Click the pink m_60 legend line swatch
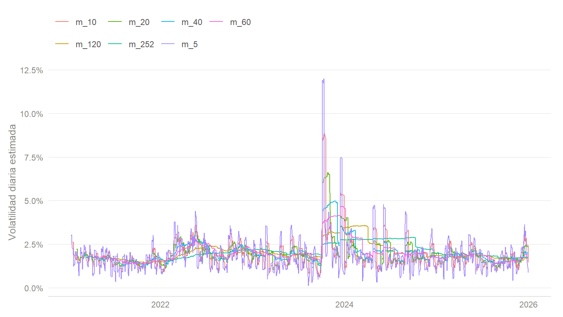The width and height of the screenshot is (563, 317). [216, 22]
